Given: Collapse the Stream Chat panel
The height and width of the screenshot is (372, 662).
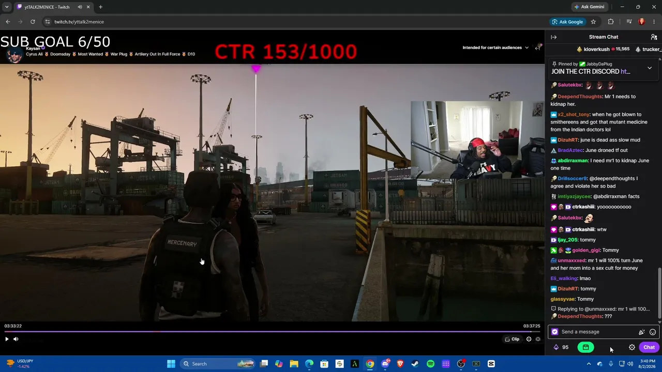Looking at the screenshot, I should 553,37.
